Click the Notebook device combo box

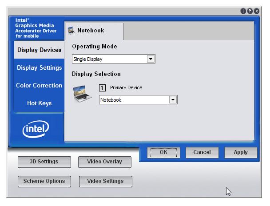tap(138, 100)
